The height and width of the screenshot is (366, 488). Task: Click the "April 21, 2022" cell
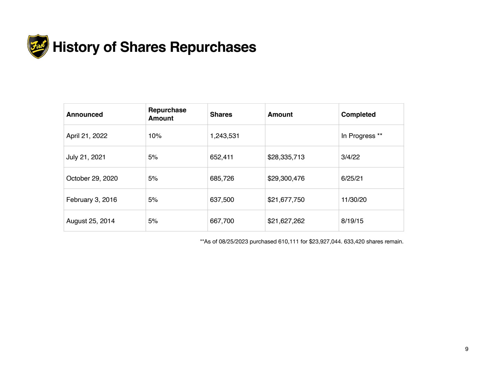coord(87,136)
